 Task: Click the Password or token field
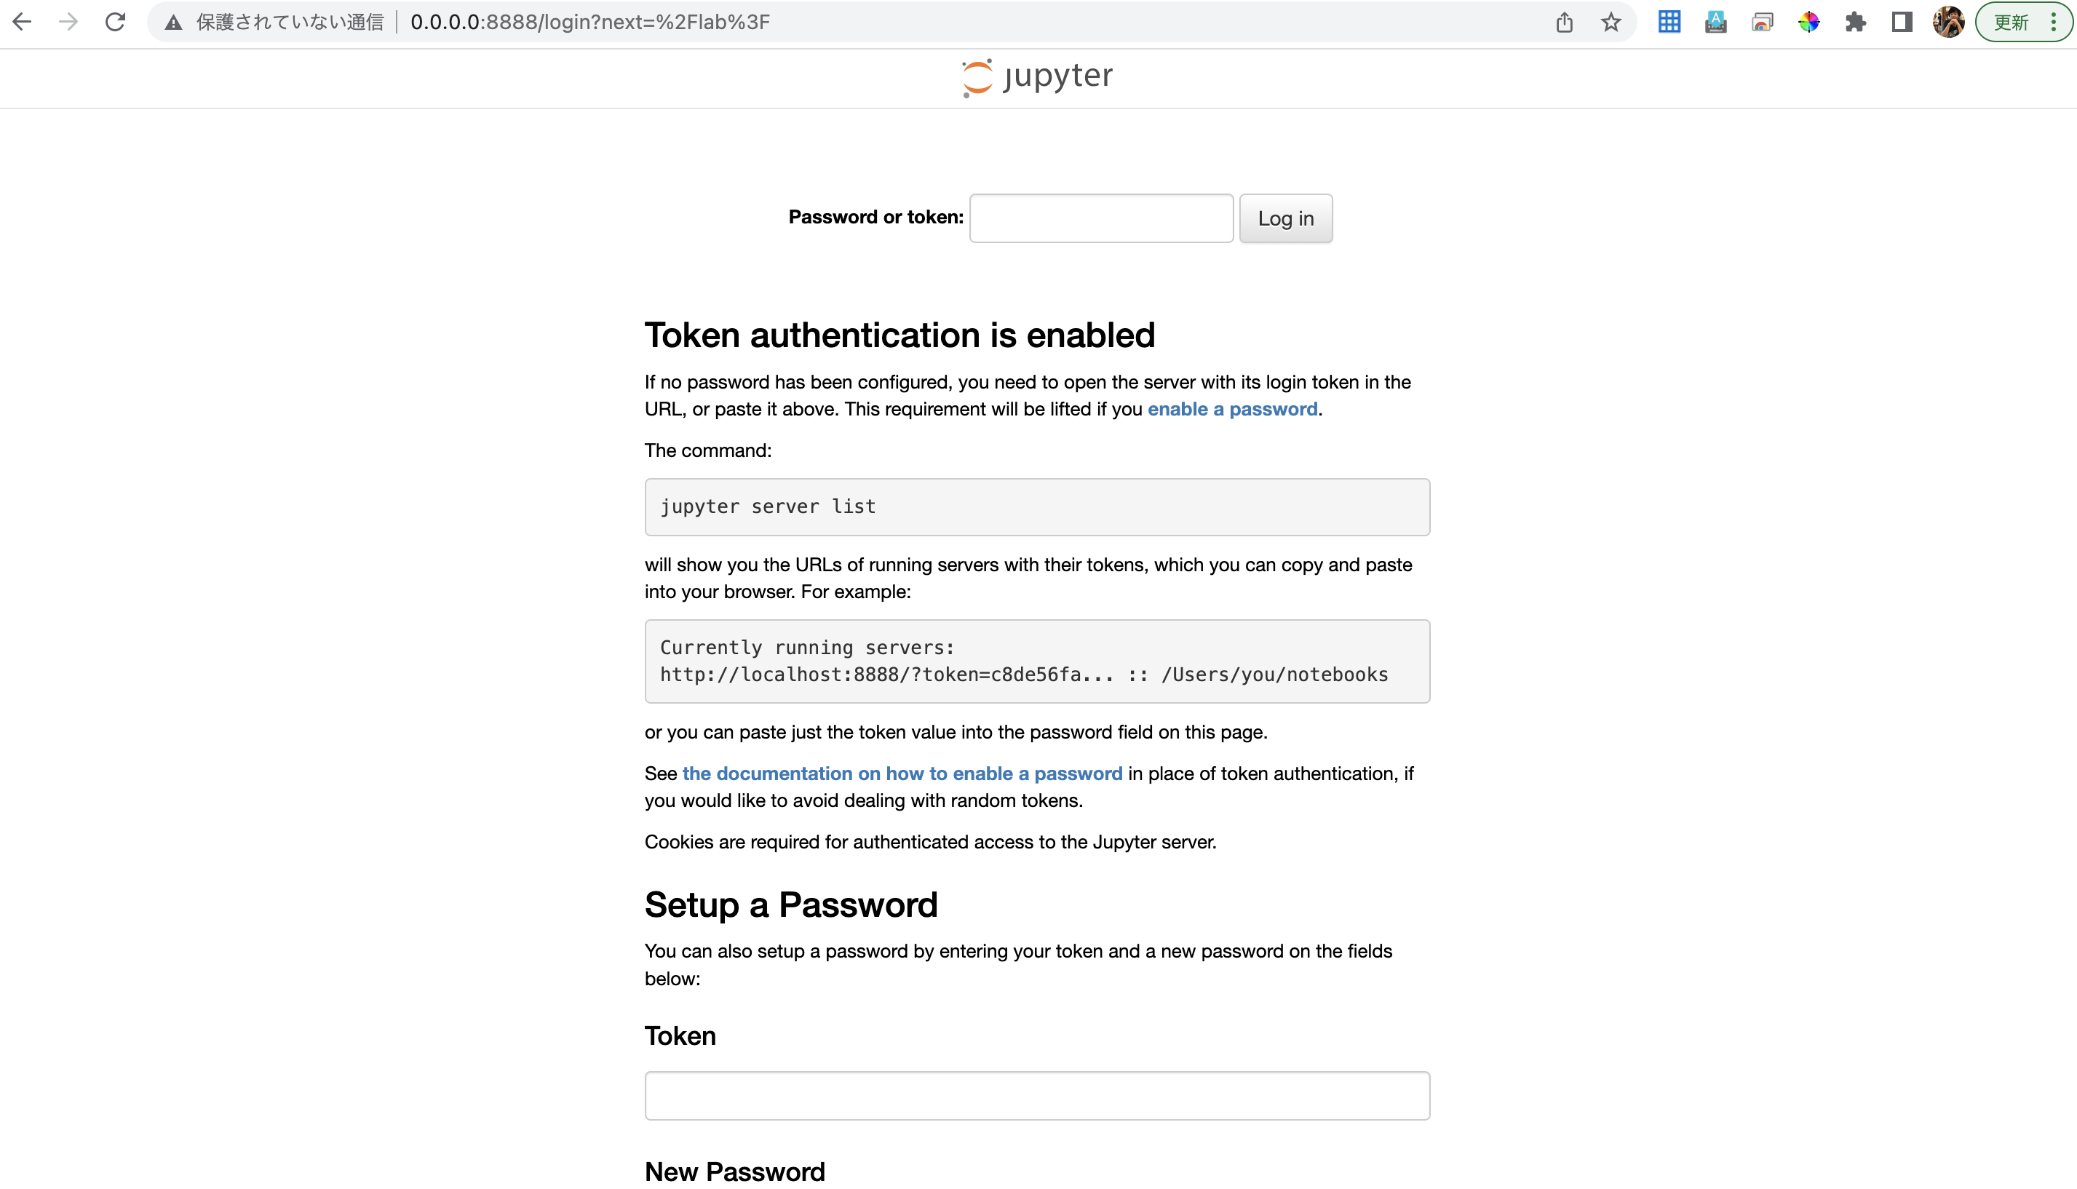[x=1101, y=218]
